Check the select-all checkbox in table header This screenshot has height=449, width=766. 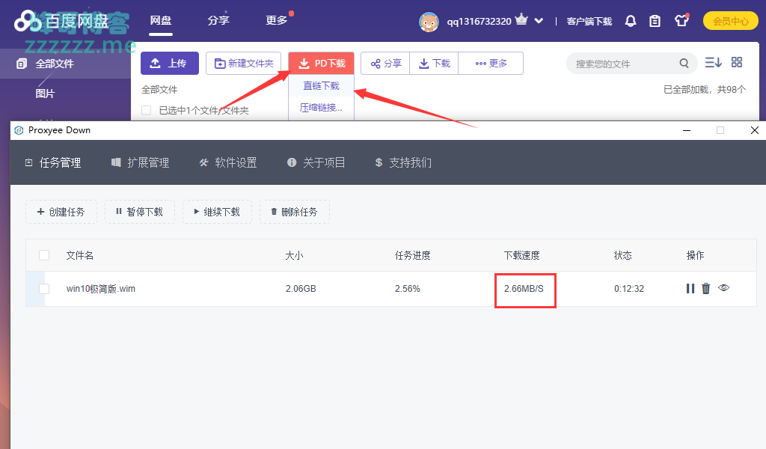[x=44, y=255]
